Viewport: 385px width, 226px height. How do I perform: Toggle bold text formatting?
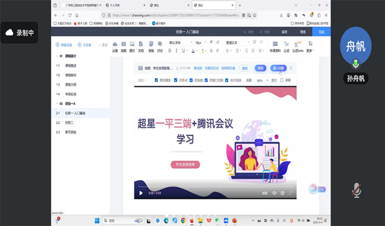tap(169, 51)
